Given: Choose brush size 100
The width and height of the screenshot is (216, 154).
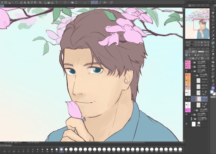Looking at the screenshot, I should pyautogui.click(x=104, y=150).
